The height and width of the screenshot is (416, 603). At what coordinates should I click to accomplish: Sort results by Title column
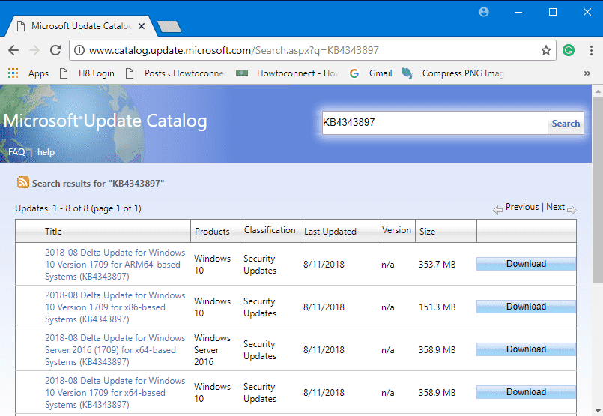point(53,232)
